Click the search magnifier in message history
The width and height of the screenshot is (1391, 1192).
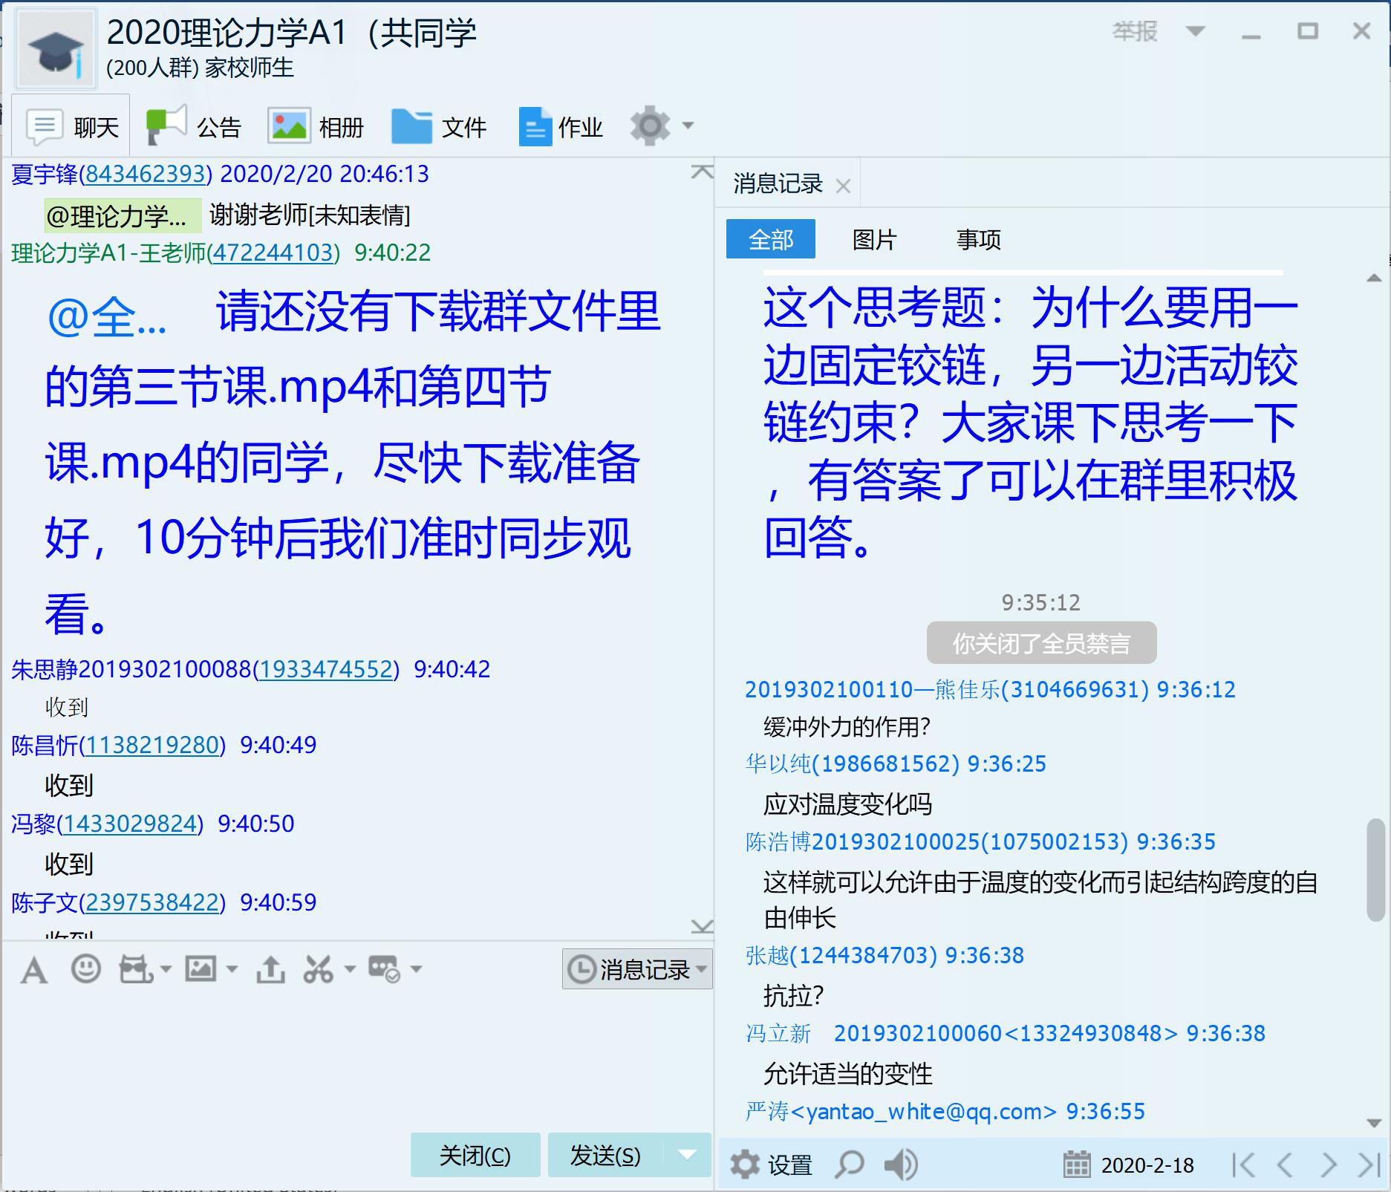coord(850,1165)
